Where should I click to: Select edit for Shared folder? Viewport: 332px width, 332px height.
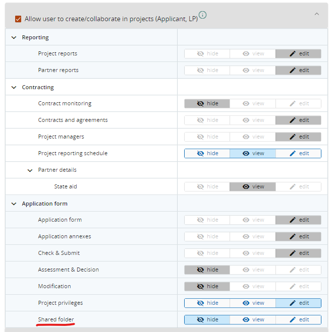coord(299,320)
